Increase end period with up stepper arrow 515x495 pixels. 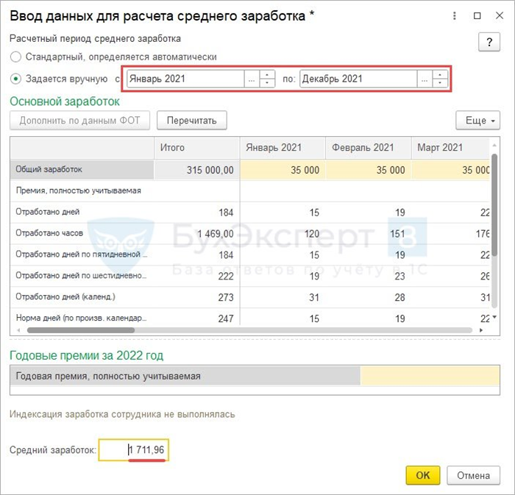[x=440, y=75]
